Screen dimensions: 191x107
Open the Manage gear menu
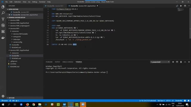pos(3,96)
